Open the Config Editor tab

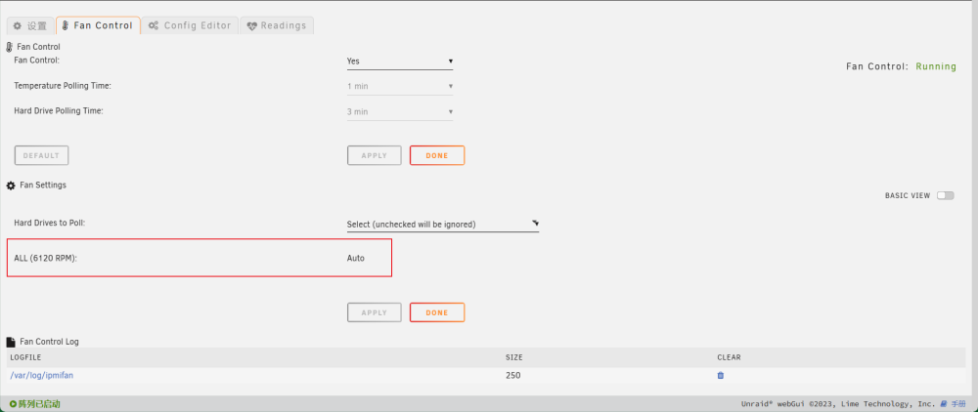click(190, 25)
